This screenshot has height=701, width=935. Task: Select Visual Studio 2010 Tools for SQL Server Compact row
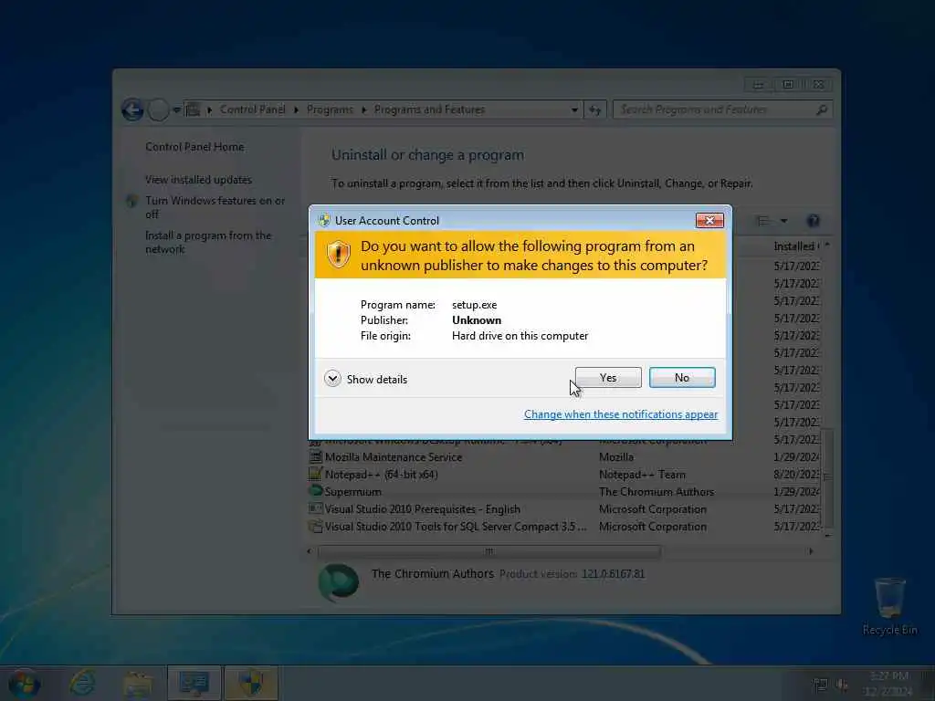click(564, 527)
